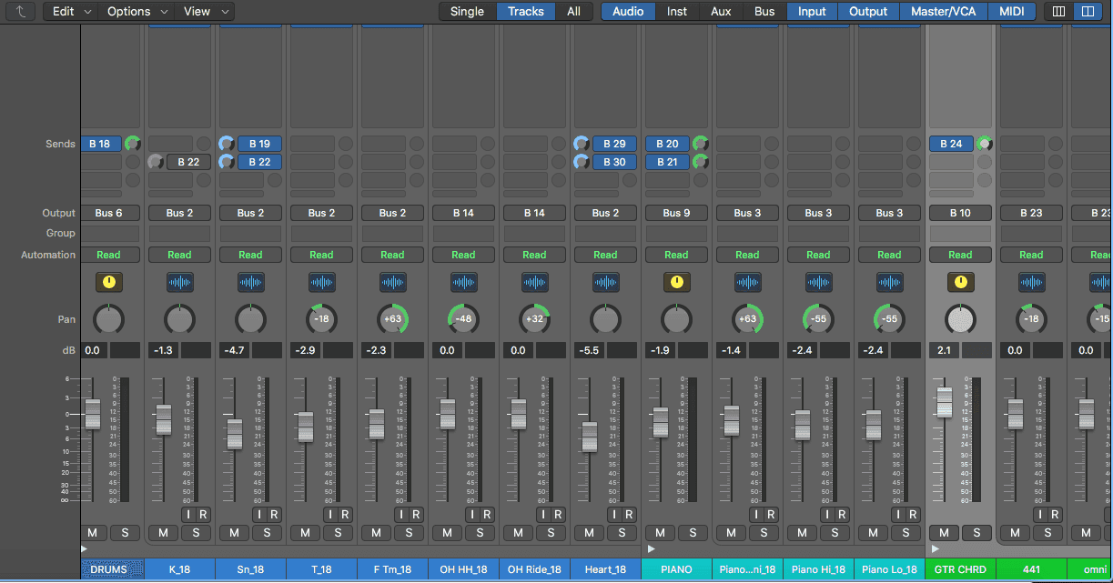Toggle the Audio channel filter

(628, 12)
